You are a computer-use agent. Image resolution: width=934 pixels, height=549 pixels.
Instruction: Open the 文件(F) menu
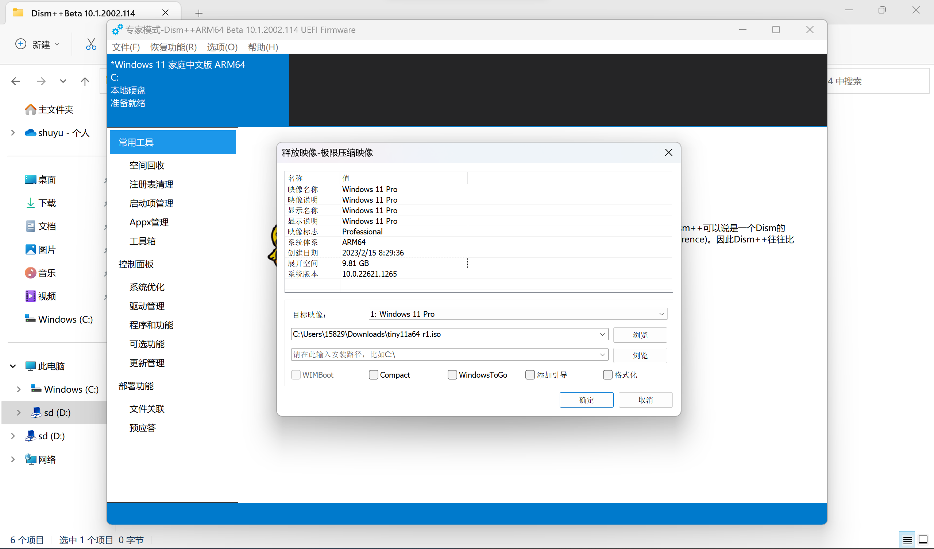[126, 47]
